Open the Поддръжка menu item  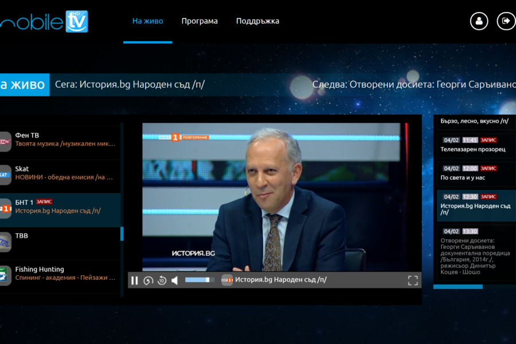tap(257, 21)
